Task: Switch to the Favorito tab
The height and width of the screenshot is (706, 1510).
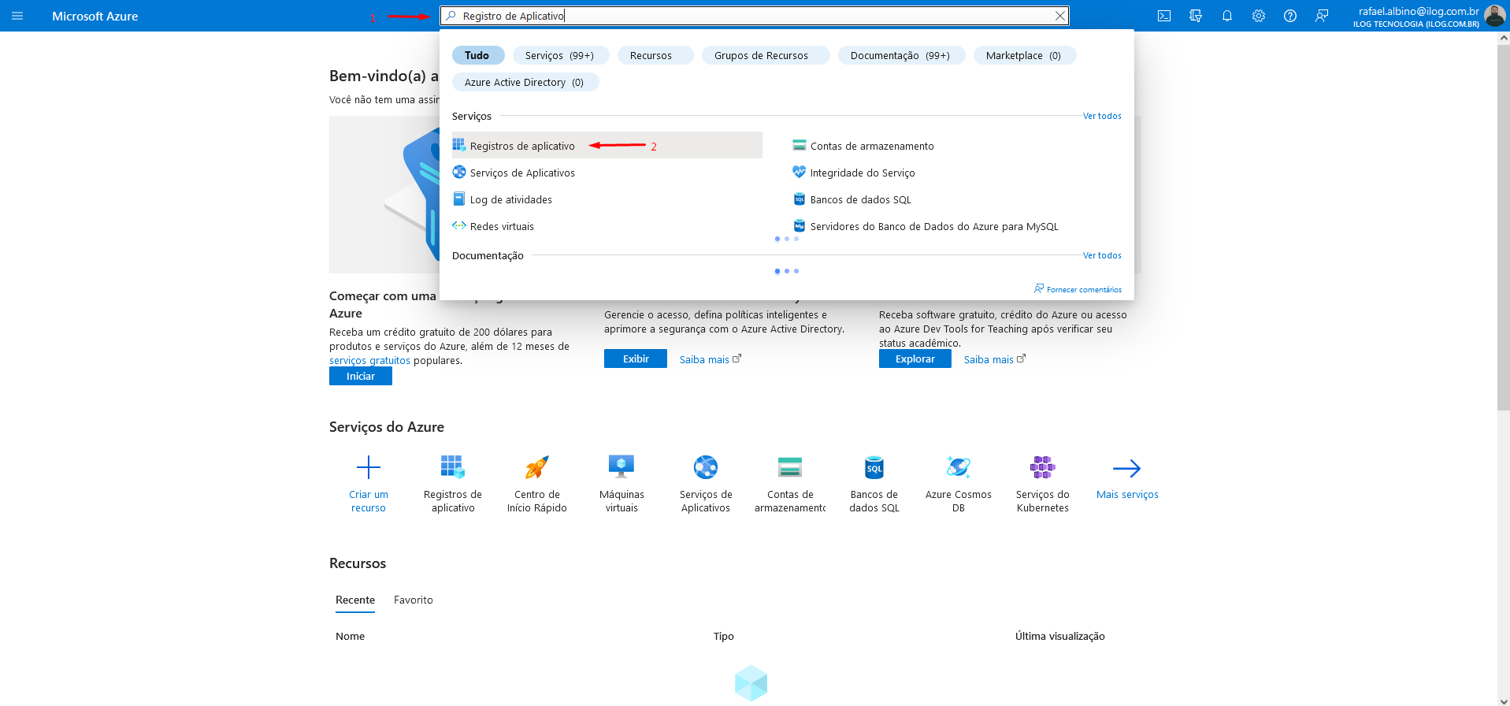Action: tap(414, 600)
